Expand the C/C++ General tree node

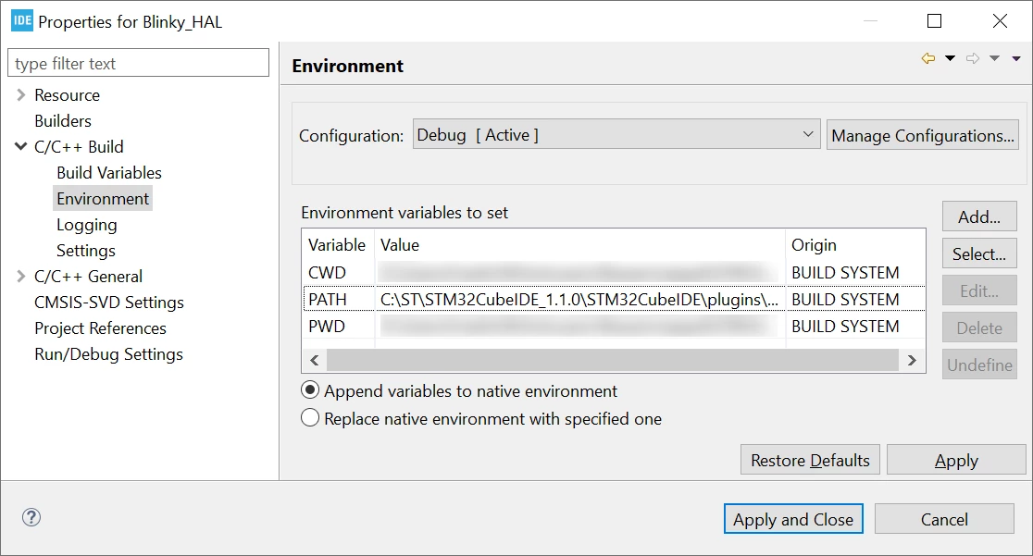(x=20, y=276)
